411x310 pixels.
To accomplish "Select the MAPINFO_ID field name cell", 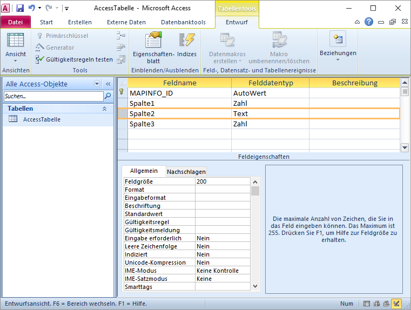I will (179, 93).
